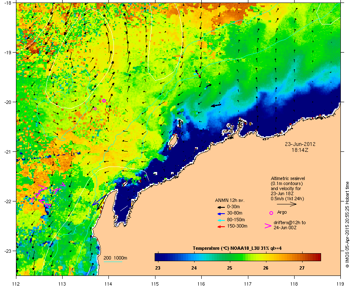Click the cyan 80-150m legend arrow
The width and height of the screenshot is (353, 286).
221,220
